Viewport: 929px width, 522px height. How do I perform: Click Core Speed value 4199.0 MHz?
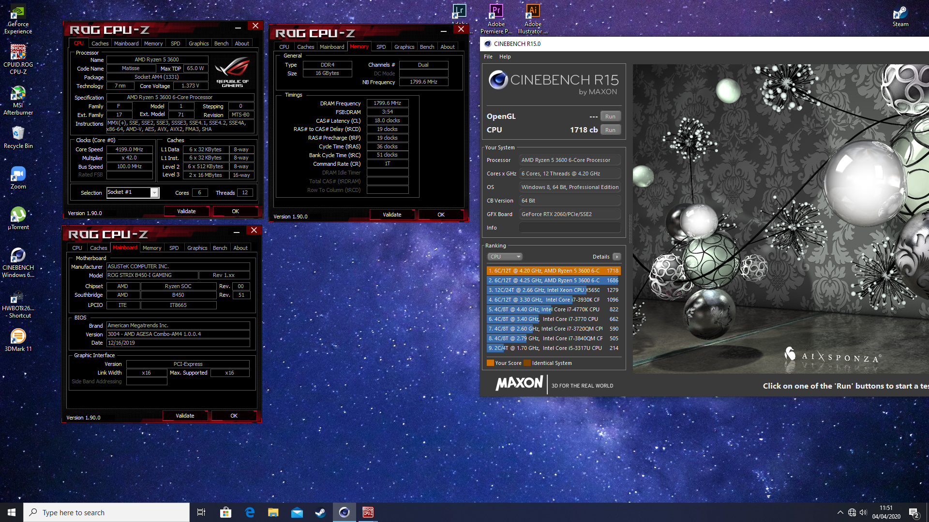tap(129, 149)
